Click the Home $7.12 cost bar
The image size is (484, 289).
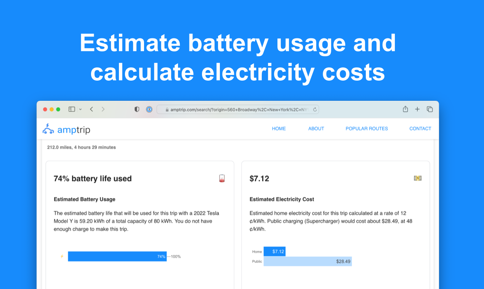[274, 251]
